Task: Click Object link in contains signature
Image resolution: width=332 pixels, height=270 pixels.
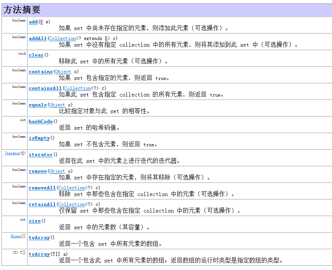Action: pos(63,72)
